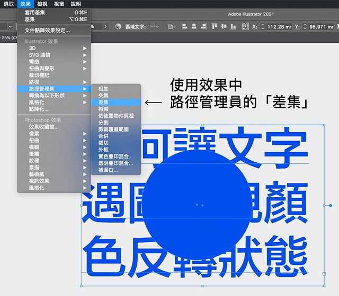Click the next arrow beside zoom percentage field
339x296 pixels.
click(x=105, y=26)
